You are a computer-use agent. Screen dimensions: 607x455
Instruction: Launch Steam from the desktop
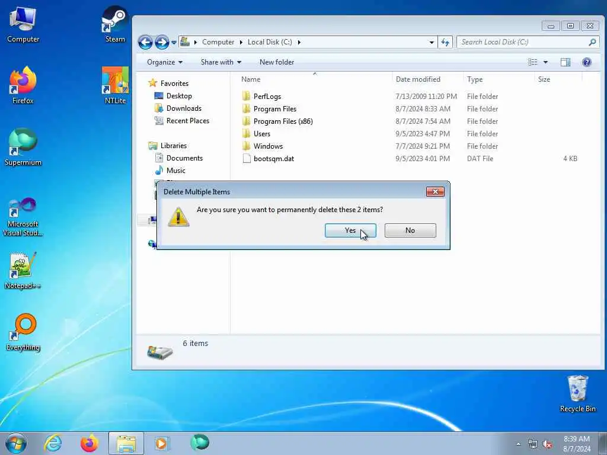tap(115, 24)
